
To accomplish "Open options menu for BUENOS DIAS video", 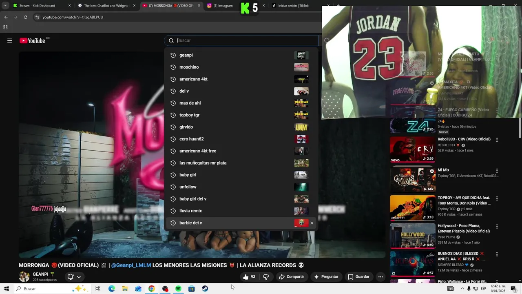I will (497, 254).
